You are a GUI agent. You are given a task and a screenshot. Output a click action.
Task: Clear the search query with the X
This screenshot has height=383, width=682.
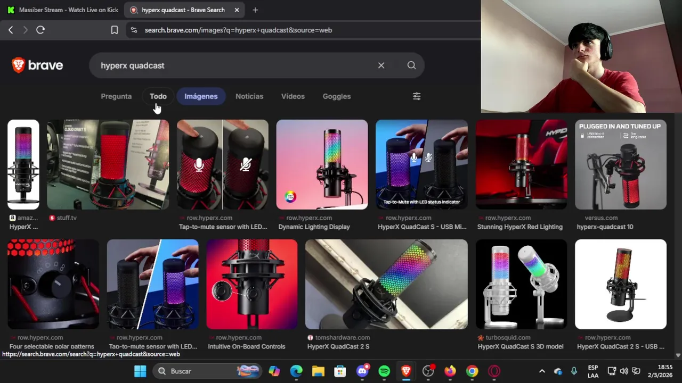point(381,65)
